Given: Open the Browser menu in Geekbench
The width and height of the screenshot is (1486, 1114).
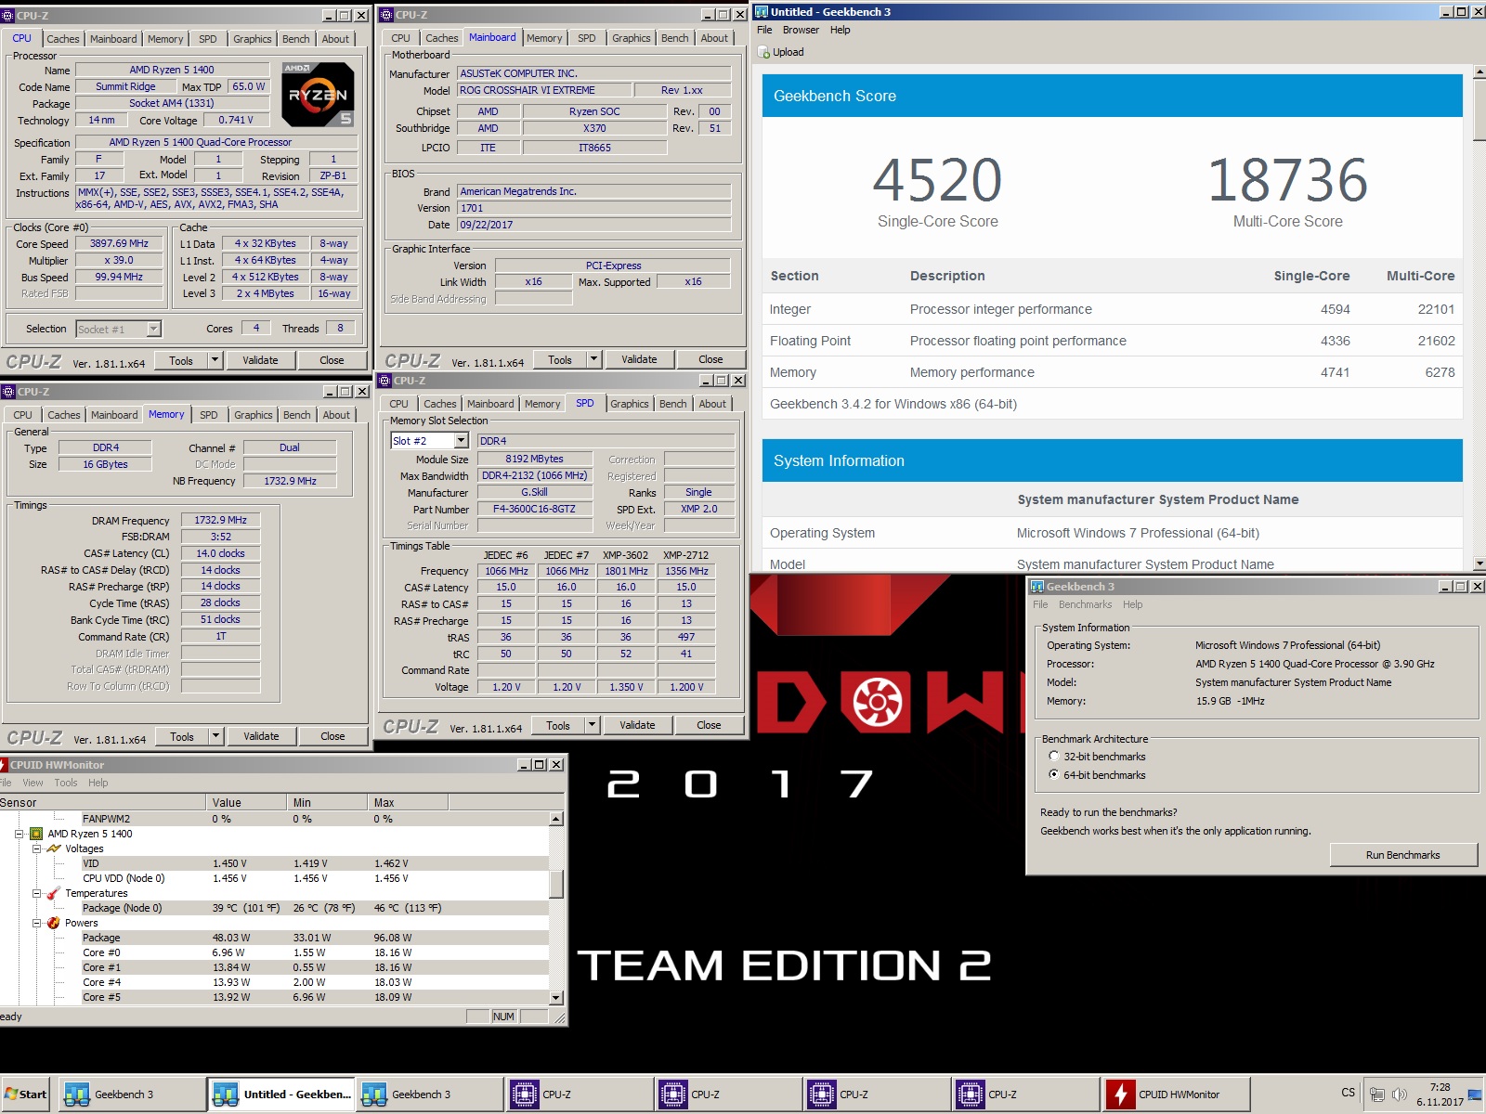Looking at the screenshot, I should click(x=801, y=30).
